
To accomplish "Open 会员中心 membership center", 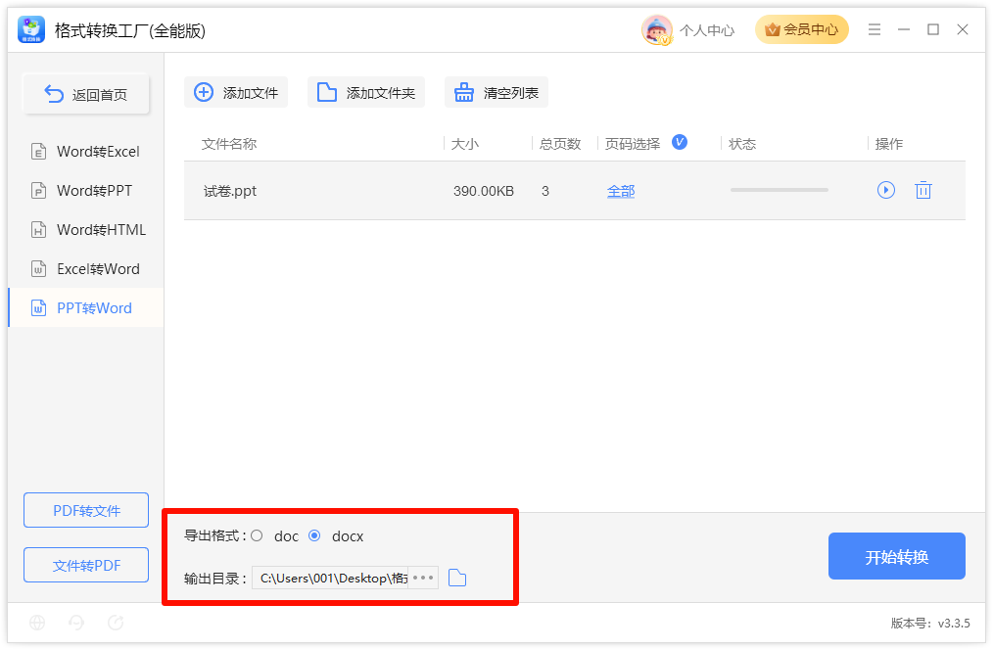I will (x=802, y=29).
